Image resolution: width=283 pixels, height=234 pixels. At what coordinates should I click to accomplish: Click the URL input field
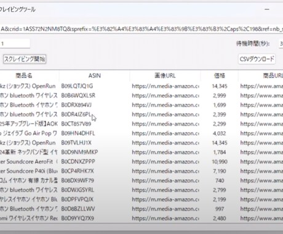(141, 29)
